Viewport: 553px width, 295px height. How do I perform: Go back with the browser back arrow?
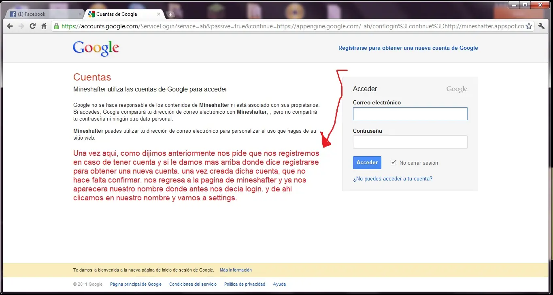(11, 26)
